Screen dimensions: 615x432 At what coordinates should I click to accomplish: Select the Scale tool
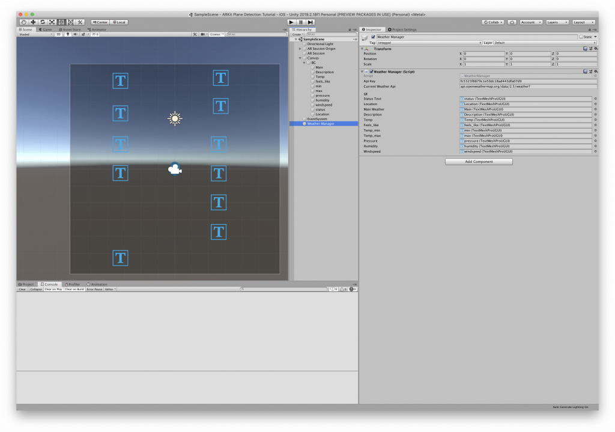coord(52,22)
